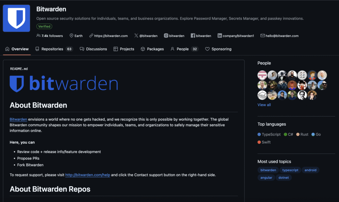Click the Instagram logo icon
Screen dimensions: 339x202
(x=166, y=36)
